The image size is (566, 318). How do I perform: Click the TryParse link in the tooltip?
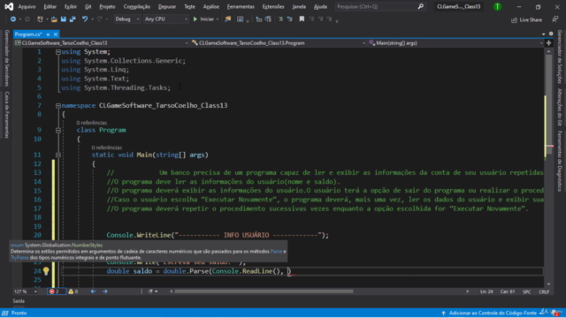(x=19, y=257)
